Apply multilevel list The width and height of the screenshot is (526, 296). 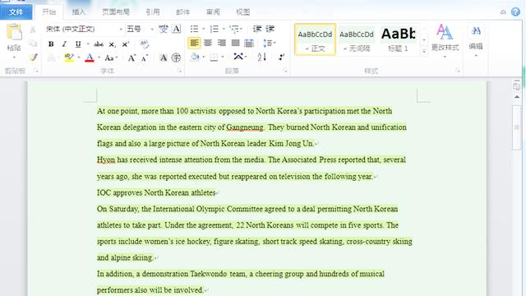point(234,29)
